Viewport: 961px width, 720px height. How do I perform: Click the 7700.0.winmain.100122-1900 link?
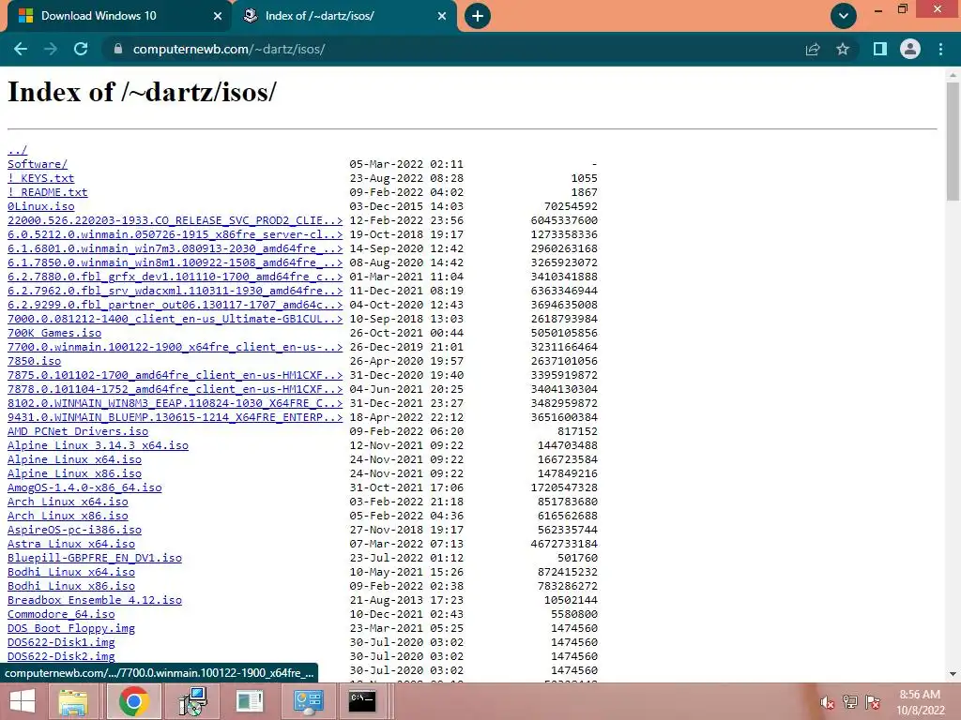pos(175,347)
